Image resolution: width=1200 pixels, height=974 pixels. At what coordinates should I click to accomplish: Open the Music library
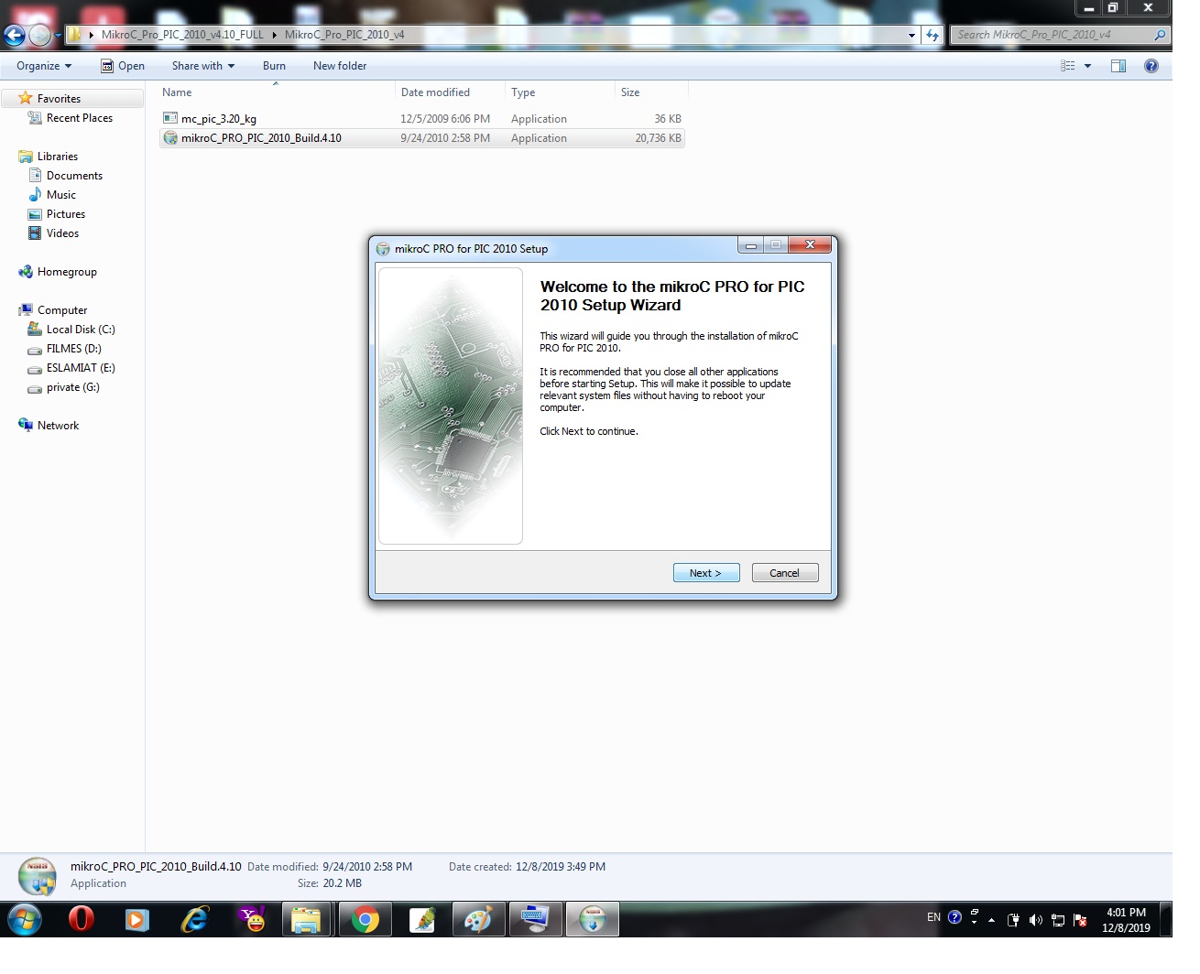[52, 195]
